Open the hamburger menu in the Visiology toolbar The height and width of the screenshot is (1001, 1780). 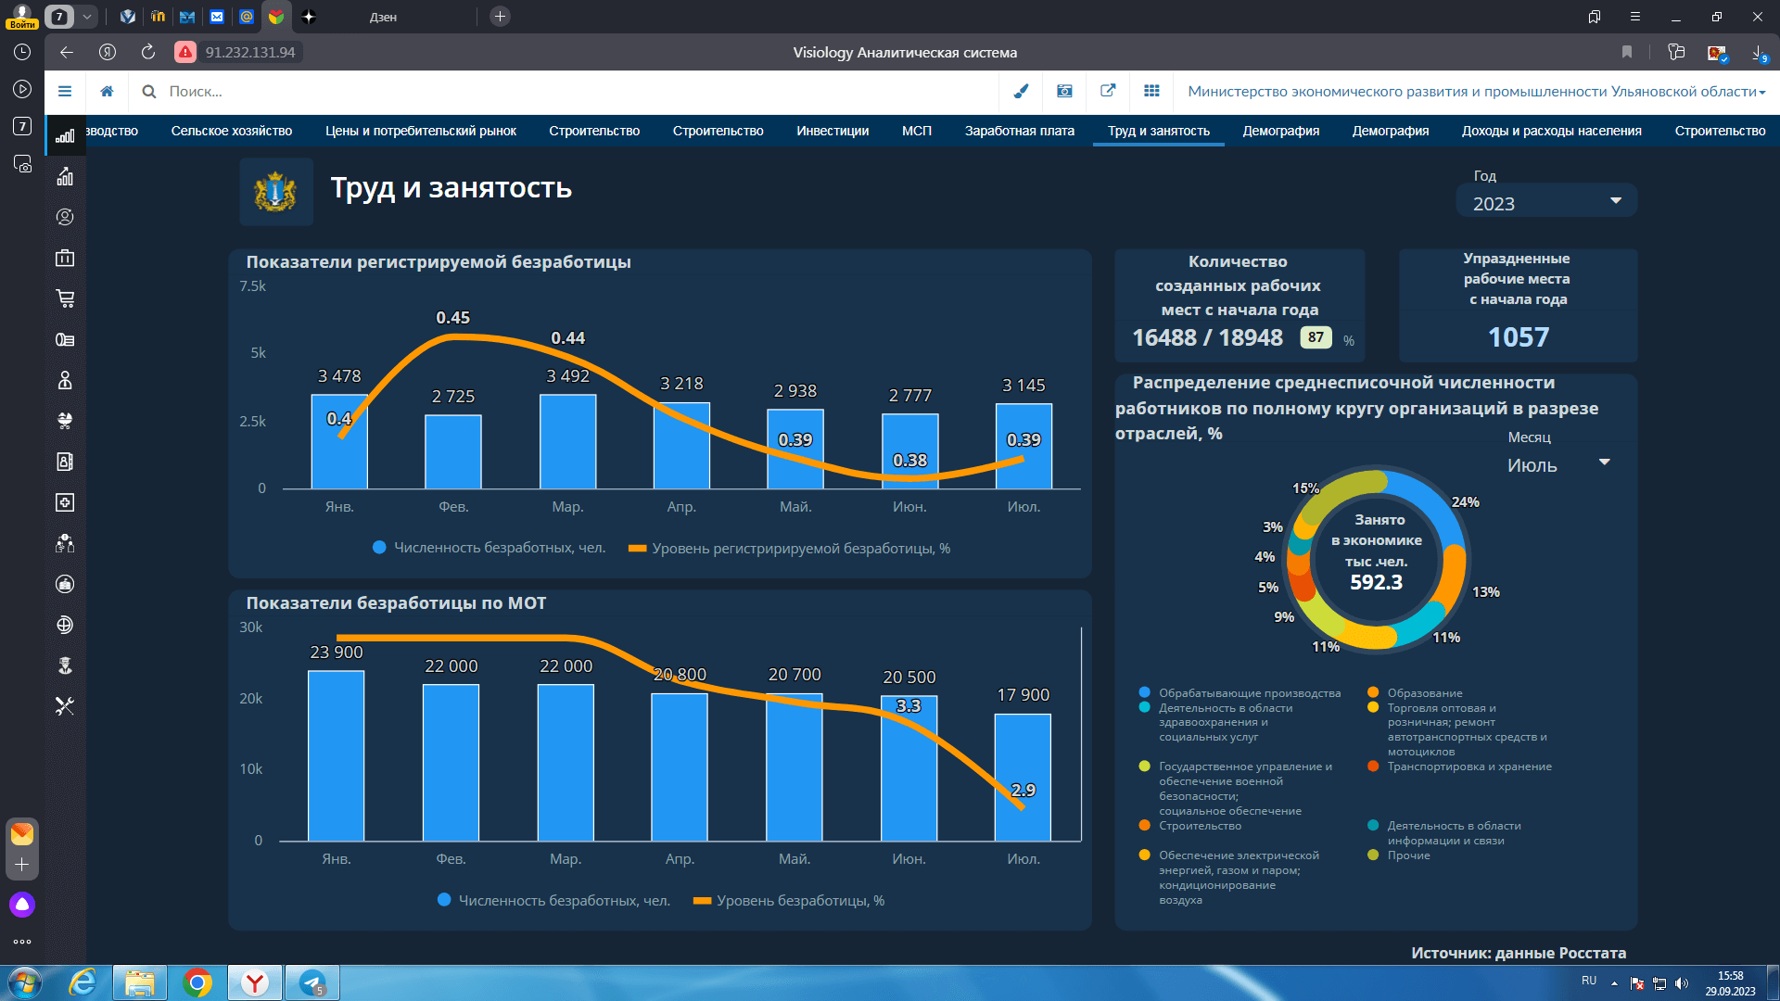point(65,91)
